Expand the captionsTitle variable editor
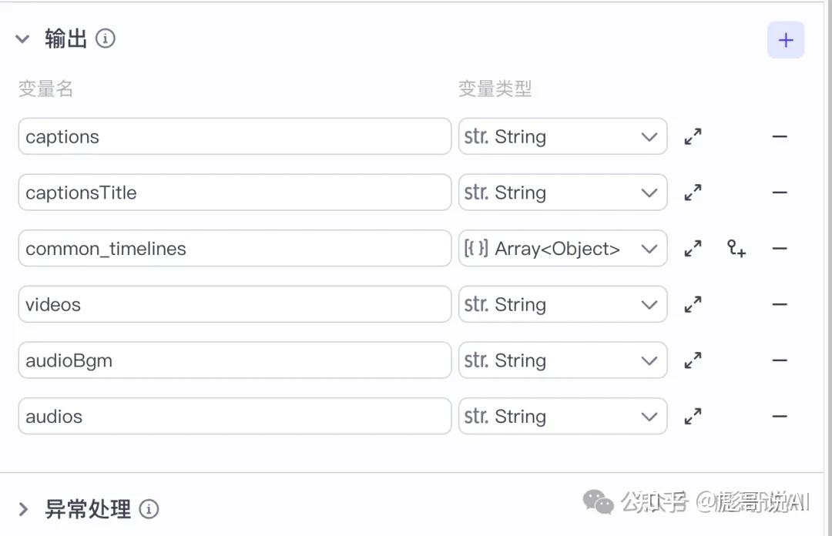Viewport: 832px width, 536px height. pyautogui.click(x=693, y=193)
